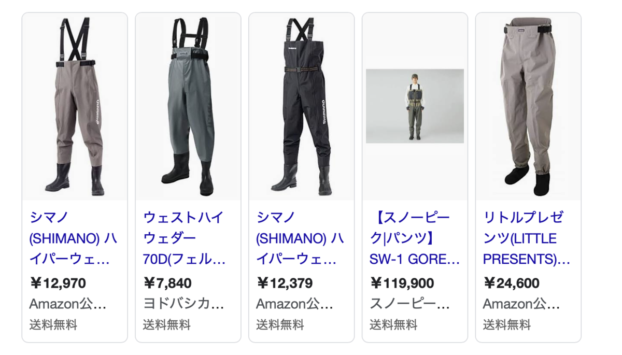Select 送料無料 label under the ¥7,840 item
622x355 pixels.
coord(167,325)
